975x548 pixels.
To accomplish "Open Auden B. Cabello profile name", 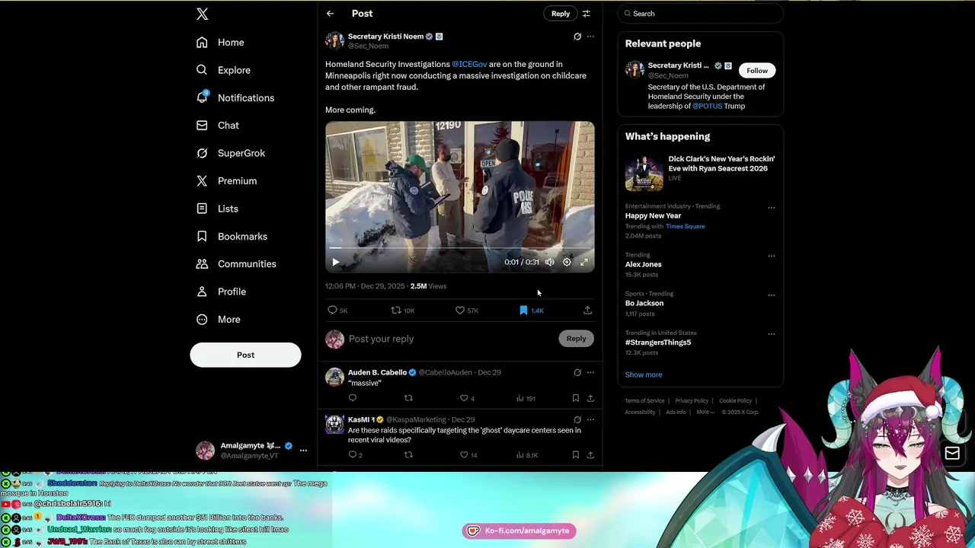I will [377, 373].
